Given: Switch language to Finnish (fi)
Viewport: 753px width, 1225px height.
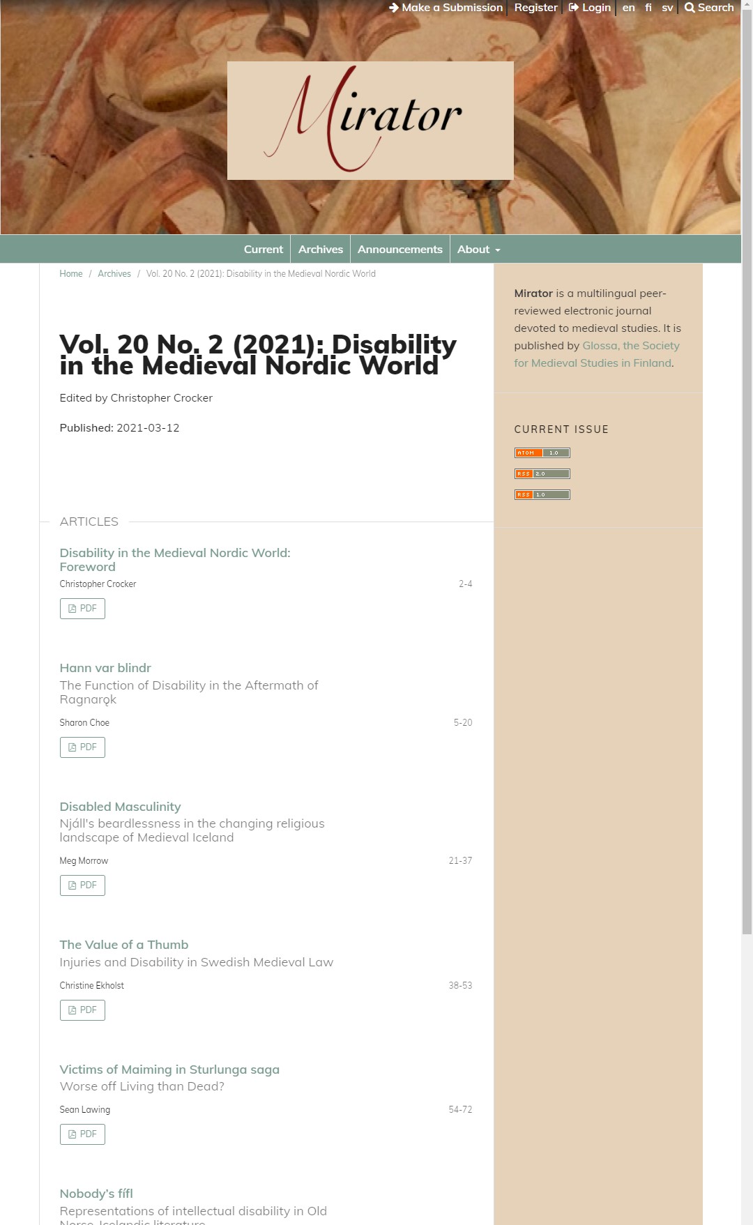Looking at the screenshot, I should pyautogui.click(x=648, y=8).
